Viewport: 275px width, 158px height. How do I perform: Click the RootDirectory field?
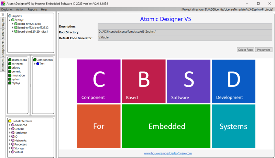click(x=185, y=32)
